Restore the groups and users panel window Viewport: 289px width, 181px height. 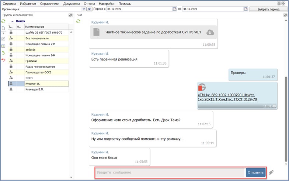coord(70,15)
